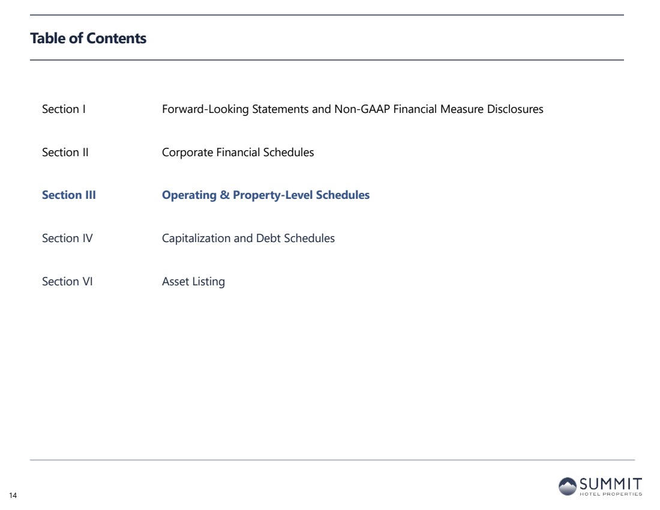Select the "Section IV" label
This screenshot has height=510, width=660.
coord(67,238)
